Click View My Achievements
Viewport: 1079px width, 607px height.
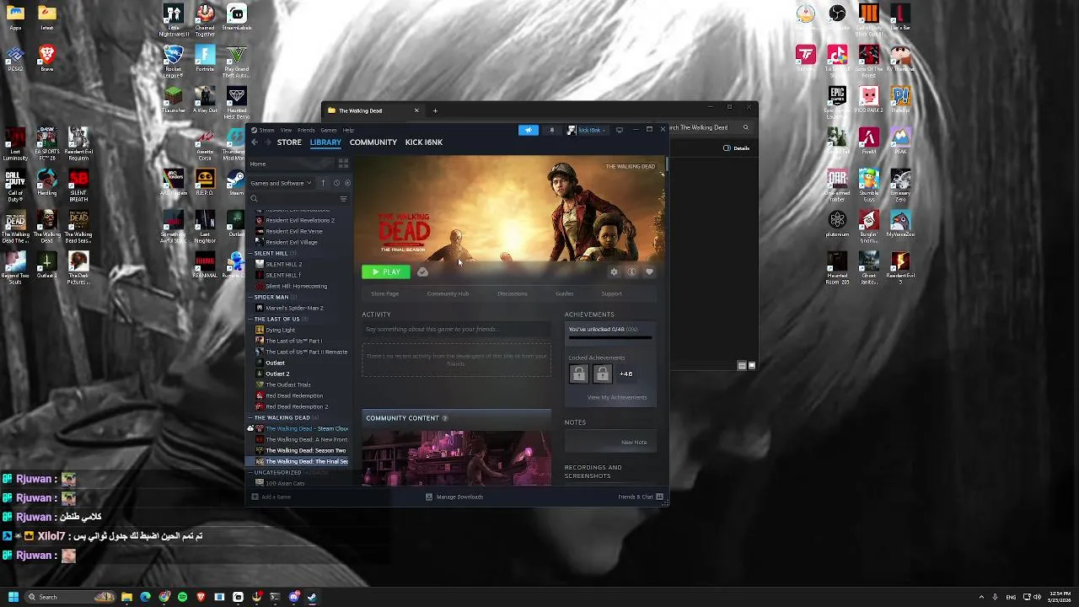(x=617, y=397)
